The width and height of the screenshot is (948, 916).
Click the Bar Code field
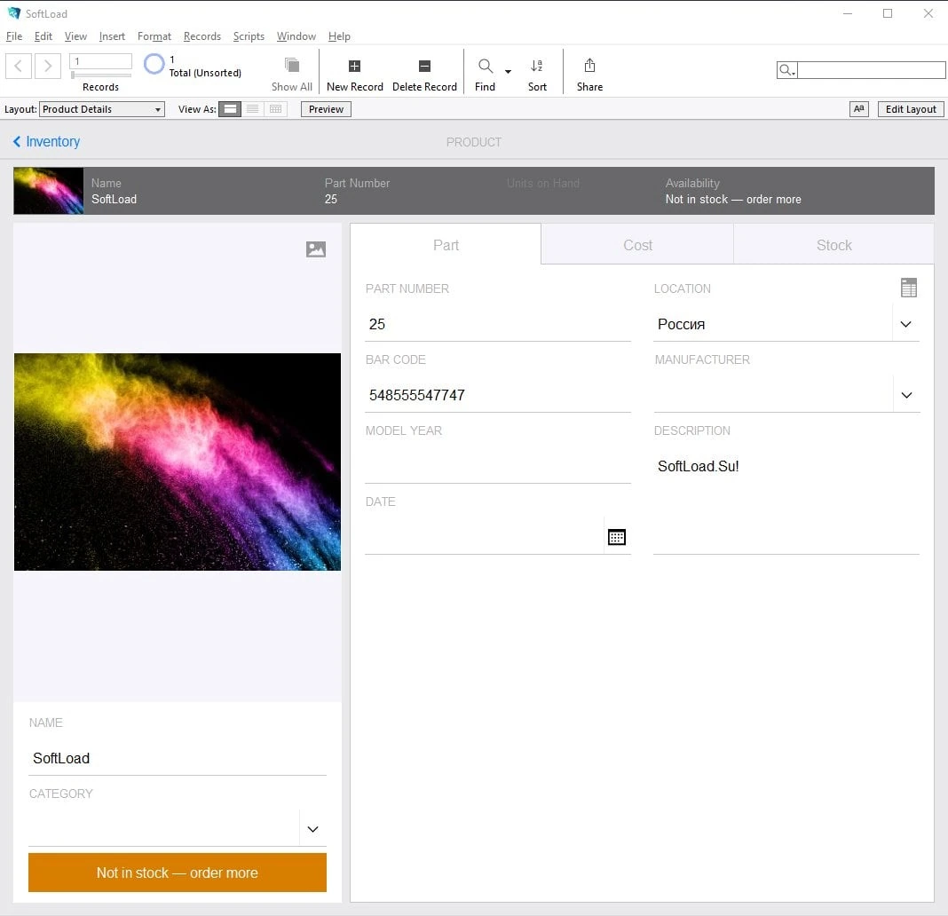click(x=498, y=395)
